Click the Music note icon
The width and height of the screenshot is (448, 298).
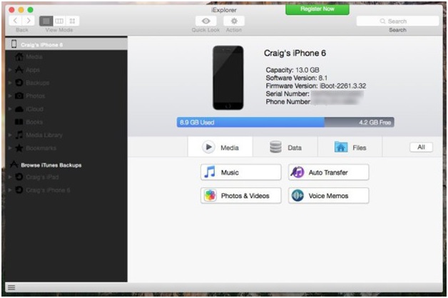point(210,173)
